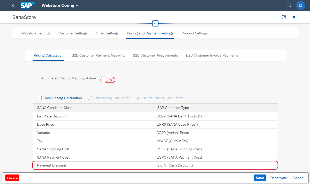
Task: Click the ZSPC (SANA Payment Cost) cell
Action: tap(180, 157)
